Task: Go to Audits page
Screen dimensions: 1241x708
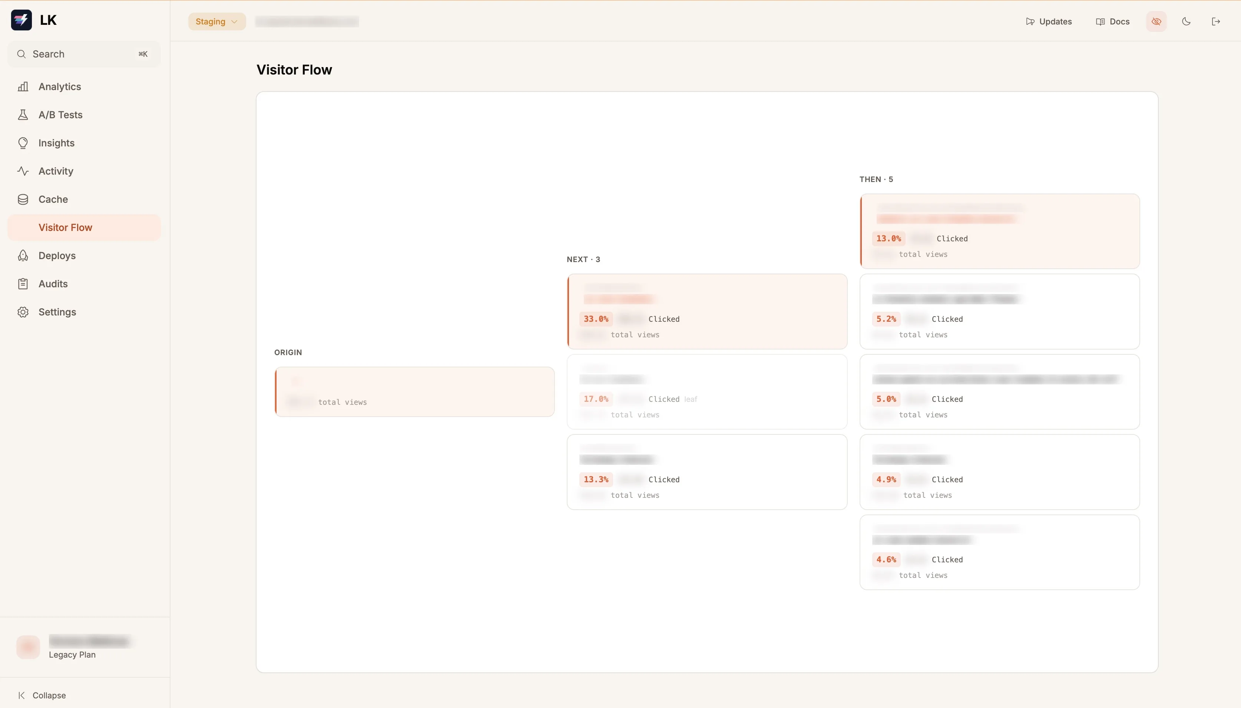Action: pyautogui.click(x=84, y=284)
